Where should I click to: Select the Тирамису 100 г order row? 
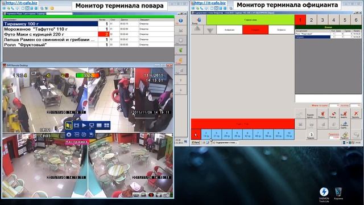(x=89, y=24)
